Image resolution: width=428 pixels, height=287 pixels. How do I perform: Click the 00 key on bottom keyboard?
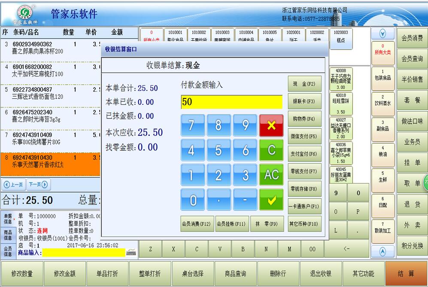click(x=313, y=249)
